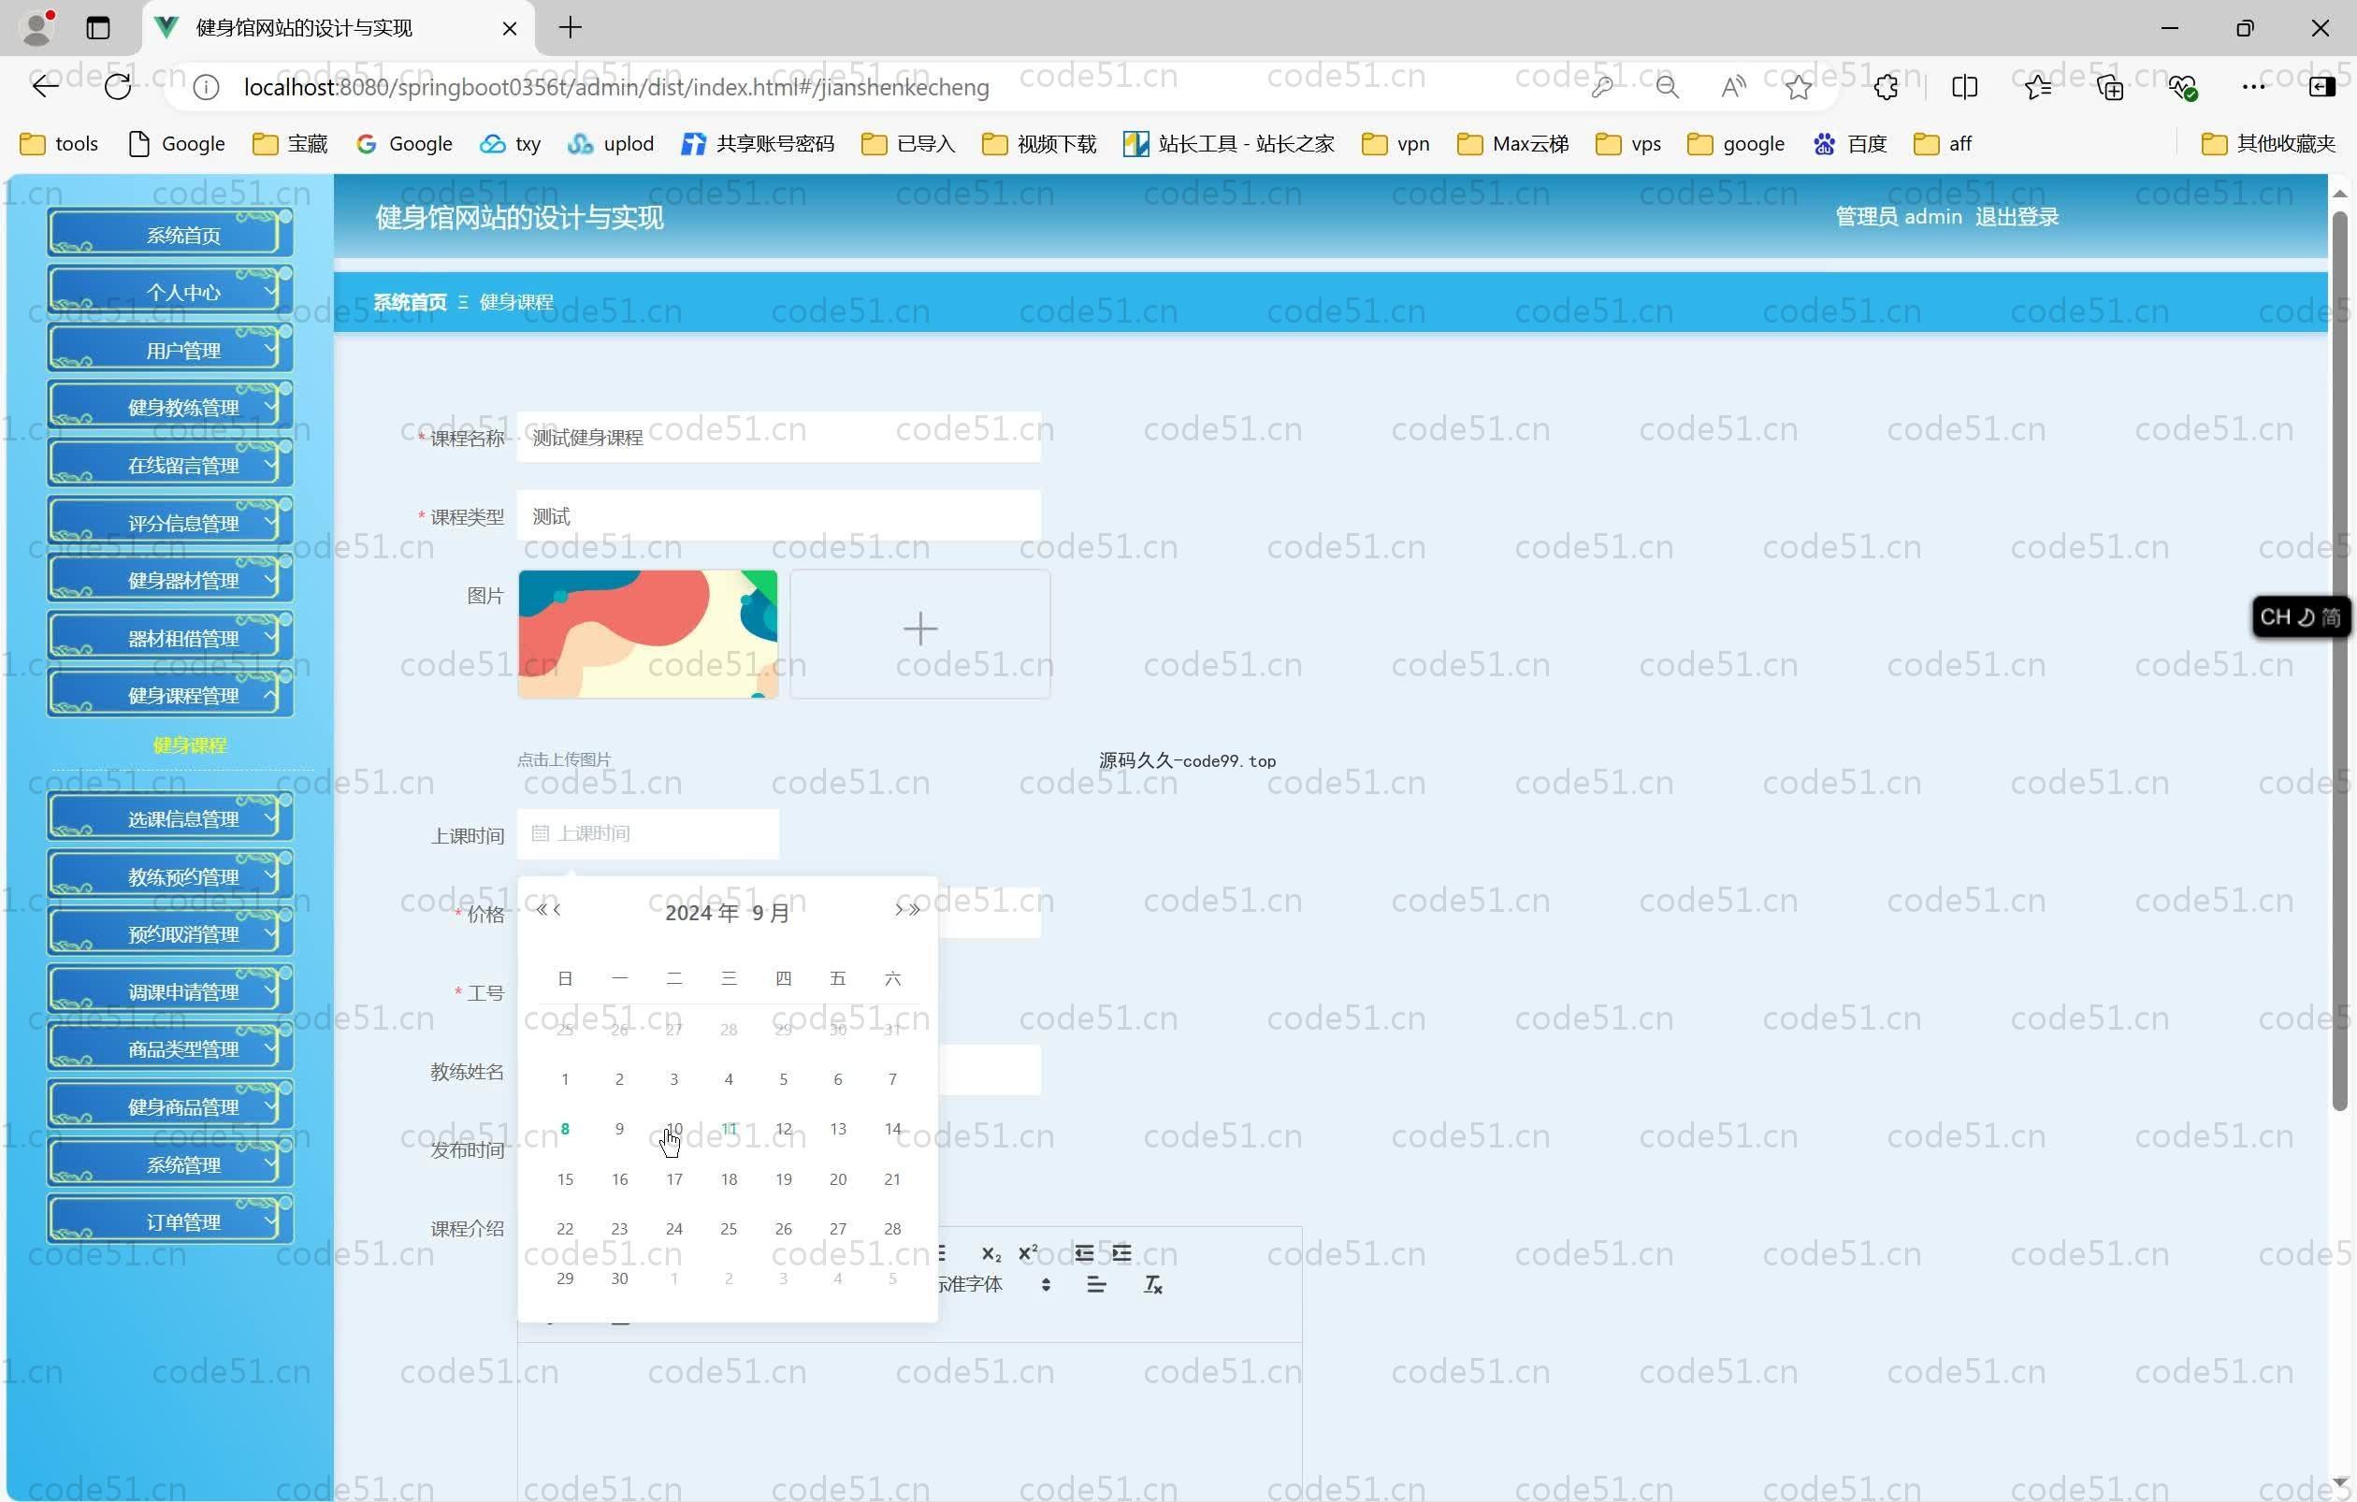Open browser essentials heart icon
The height and width of the screenshot is (1502, 2357).
pos(2183,87)
